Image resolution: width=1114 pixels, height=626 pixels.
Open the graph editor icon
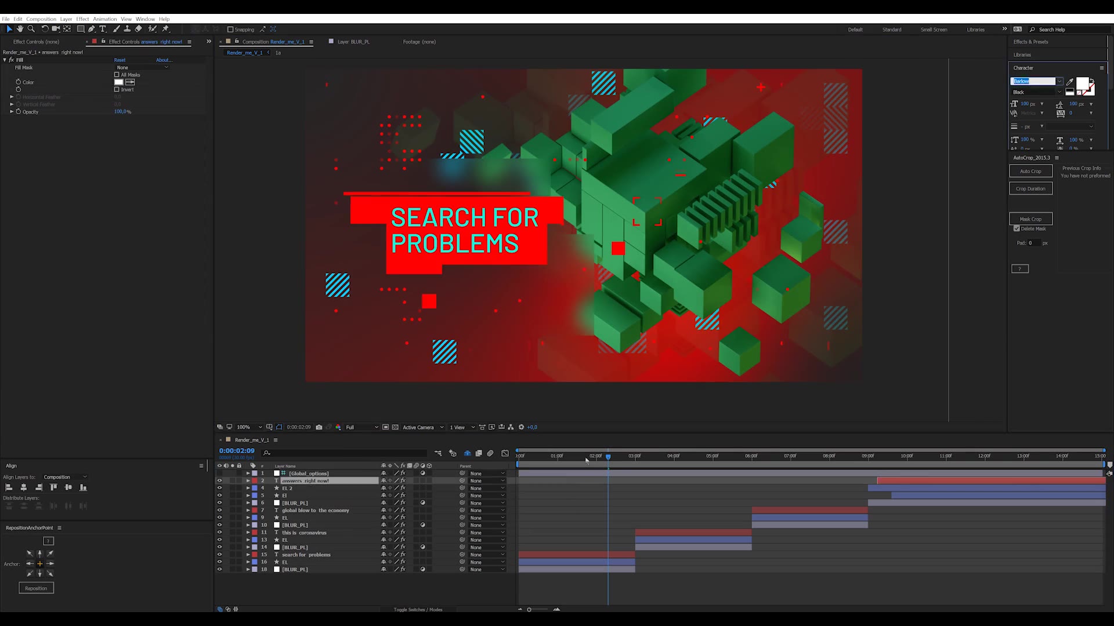click(505, 453)
